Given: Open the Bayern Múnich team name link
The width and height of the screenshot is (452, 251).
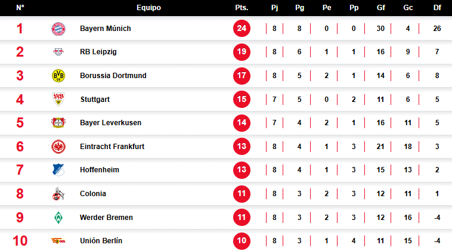Looking at the screenshot, I should (x=106, y=29).
